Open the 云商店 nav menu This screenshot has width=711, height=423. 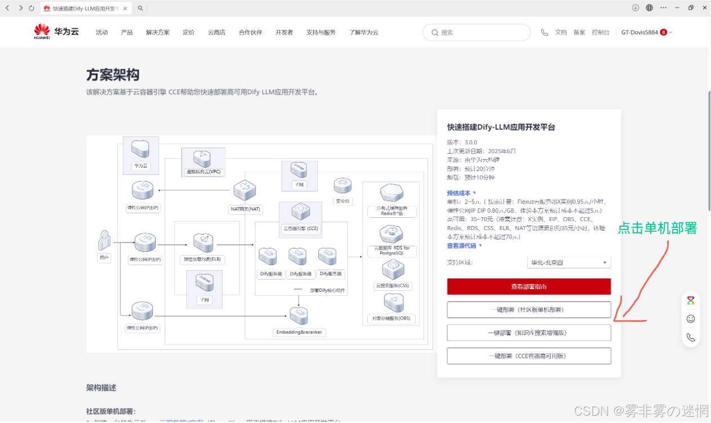click(x=217, y=33)
